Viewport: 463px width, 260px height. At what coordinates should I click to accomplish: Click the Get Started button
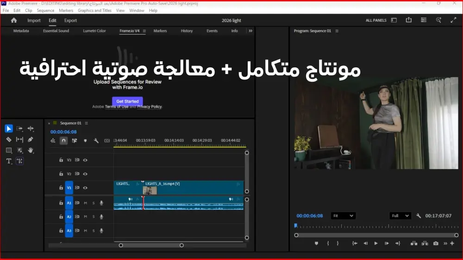coord(127,101)
